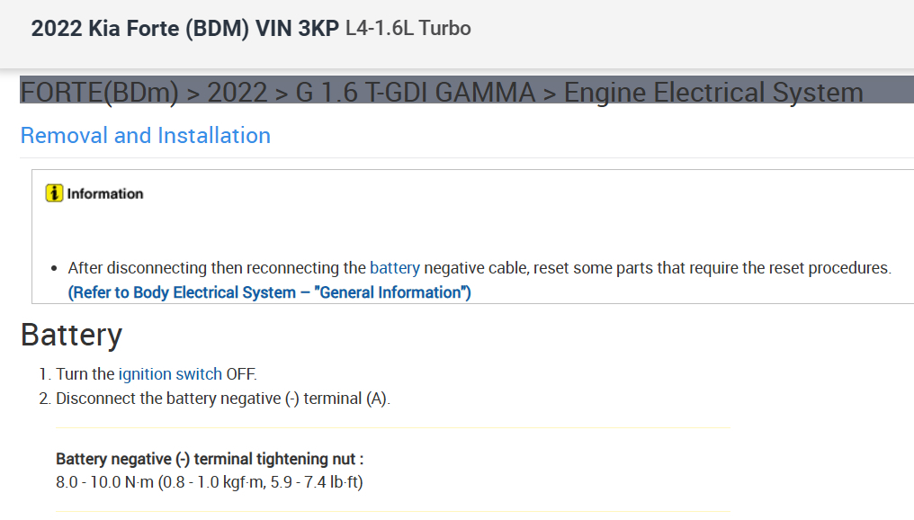
Task: Click 'After disconnecting then reconnecting' note text
Action: pyautogui.click(x=216, y=268)
